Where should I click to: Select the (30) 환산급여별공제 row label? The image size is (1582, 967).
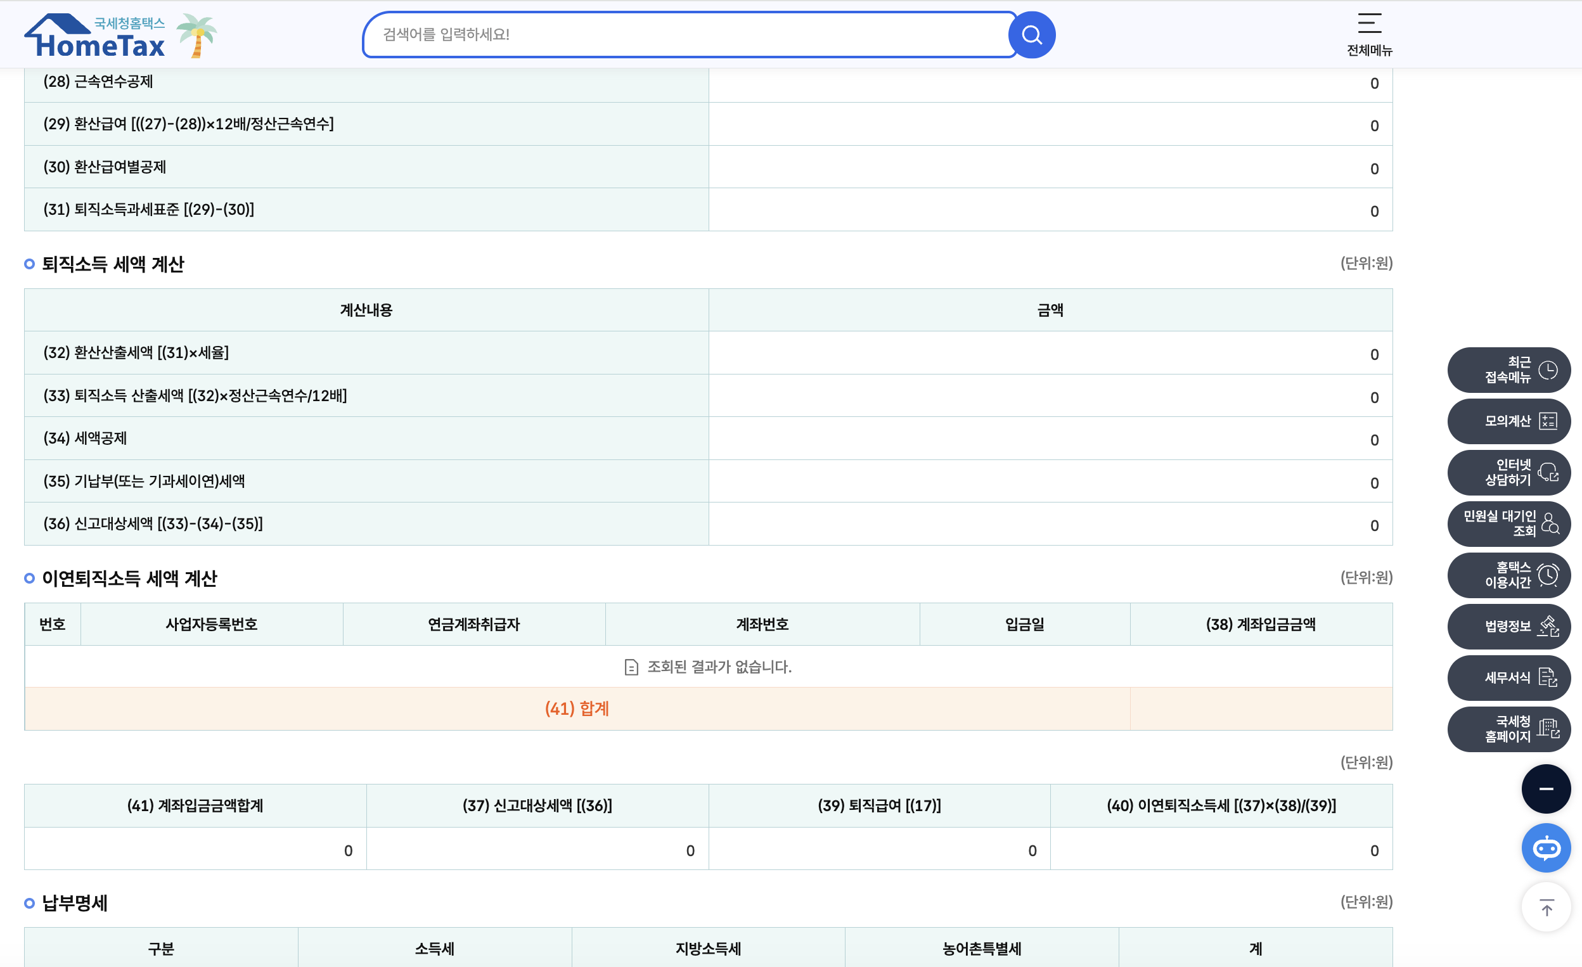pos(105,167)
